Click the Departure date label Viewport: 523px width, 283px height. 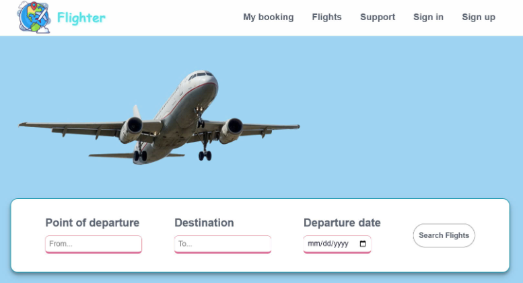(x=342, y=223)
